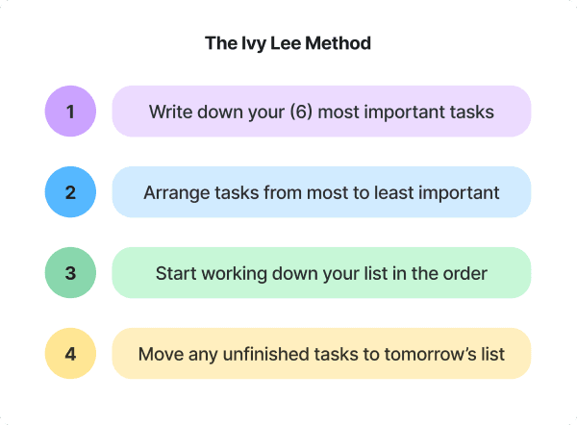Click the word "order" in the green box

(464, 273)
